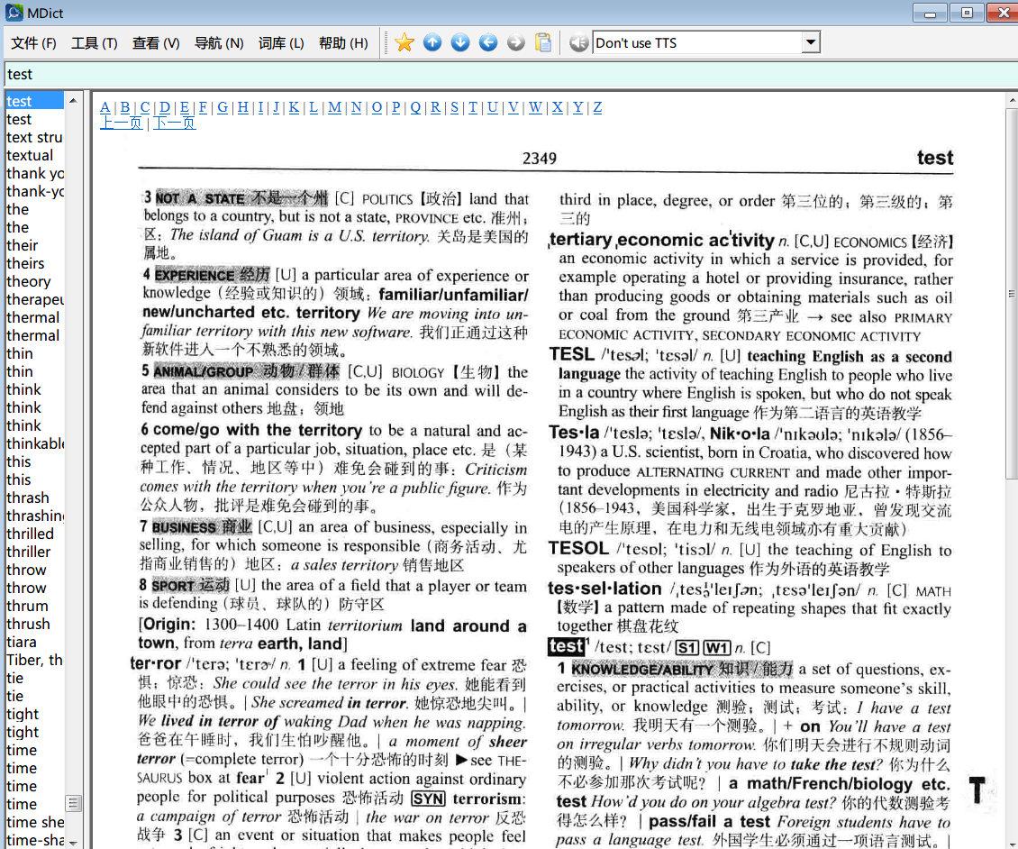Viewport: 1018px width, 849px height.
Task: Click the word list scrollbar down arrow
Action: (x=73, y=843)
